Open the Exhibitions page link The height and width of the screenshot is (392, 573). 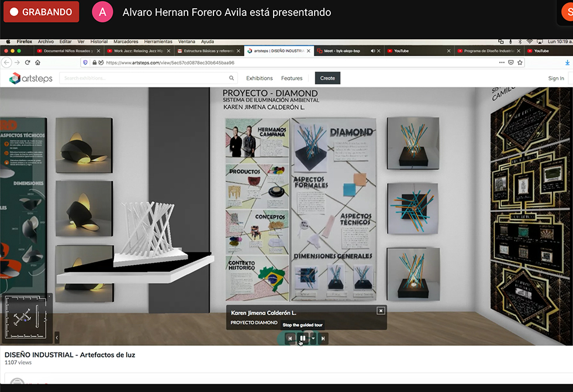click(259, 78)
